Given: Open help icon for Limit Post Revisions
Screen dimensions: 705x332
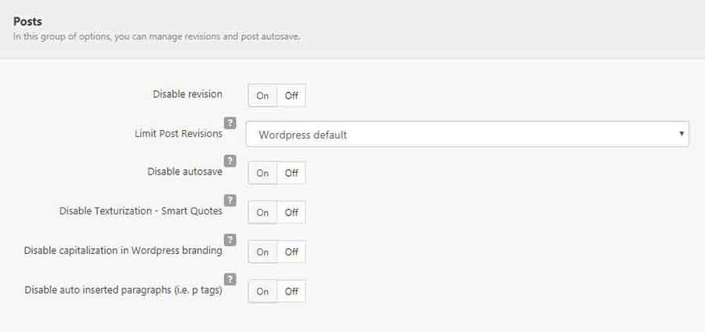Looking at the screenshot, I should click(230, 123).
